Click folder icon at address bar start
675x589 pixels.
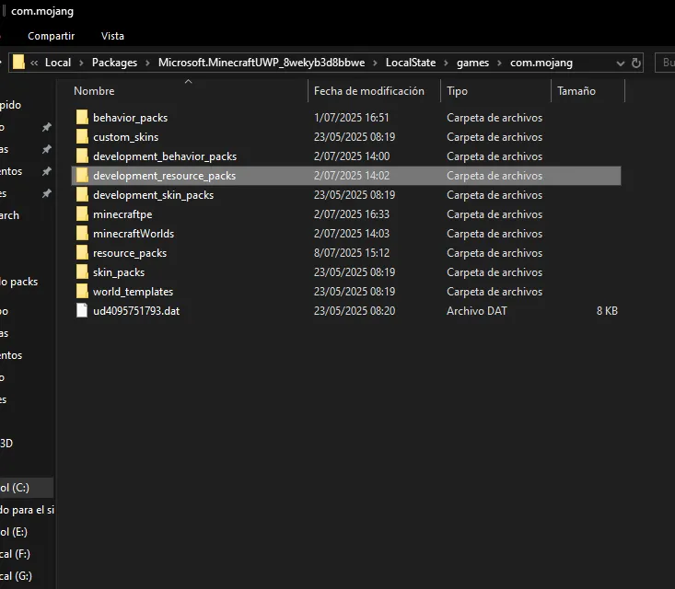click(x=18, y=63)
